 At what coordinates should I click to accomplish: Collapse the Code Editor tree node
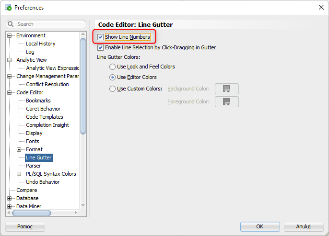(x=10, y=93)
